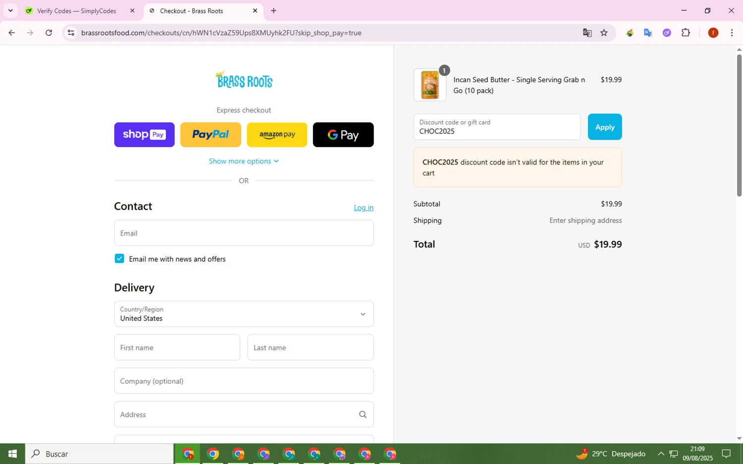Open the Extensions puzzle icon
Screen dimensions: 743x464
(686, 33)
